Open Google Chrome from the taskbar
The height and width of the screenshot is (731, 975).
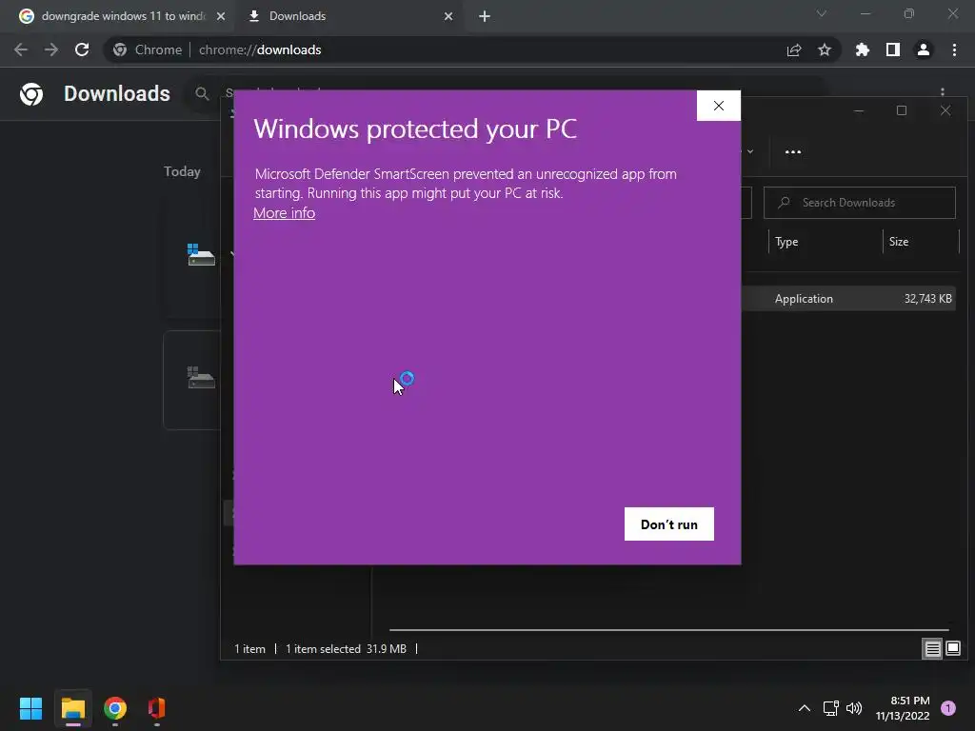pyautogui.click(x=115, y=708)
